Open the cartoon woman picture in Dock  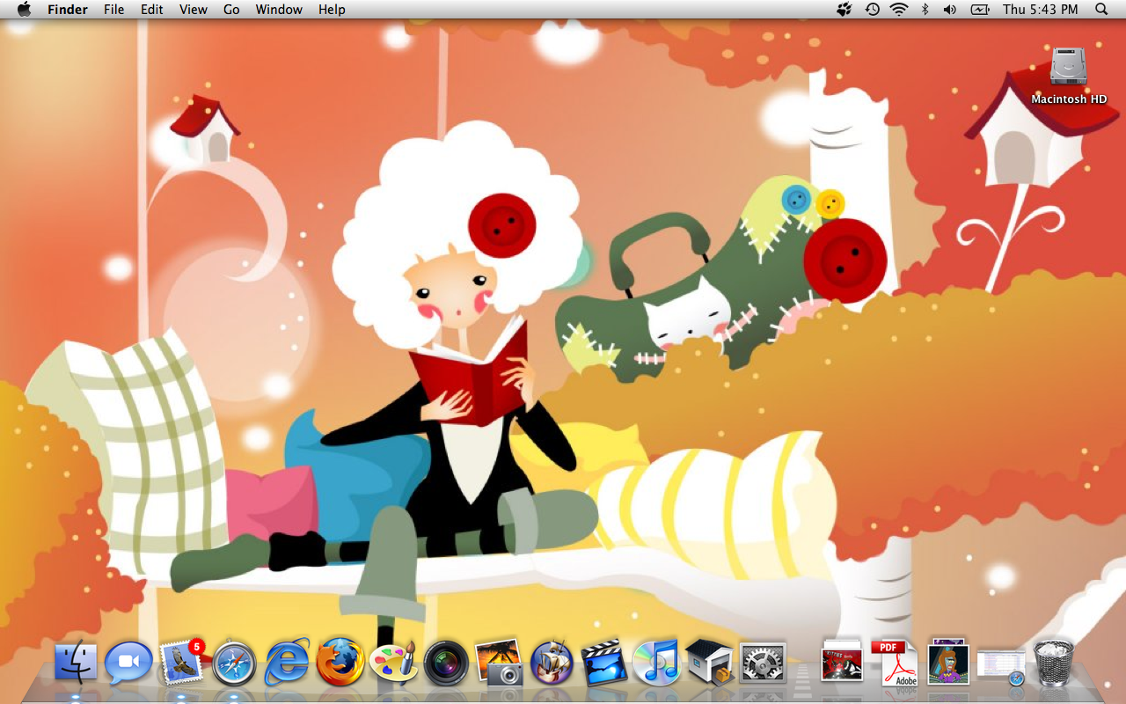[x=948, y=662]
